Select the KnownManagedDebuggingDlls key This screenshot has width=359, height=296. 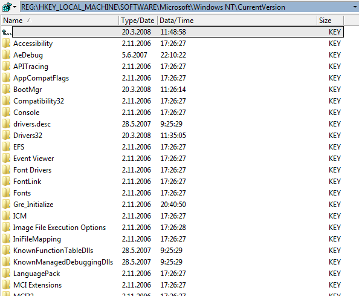coord(63,262)
